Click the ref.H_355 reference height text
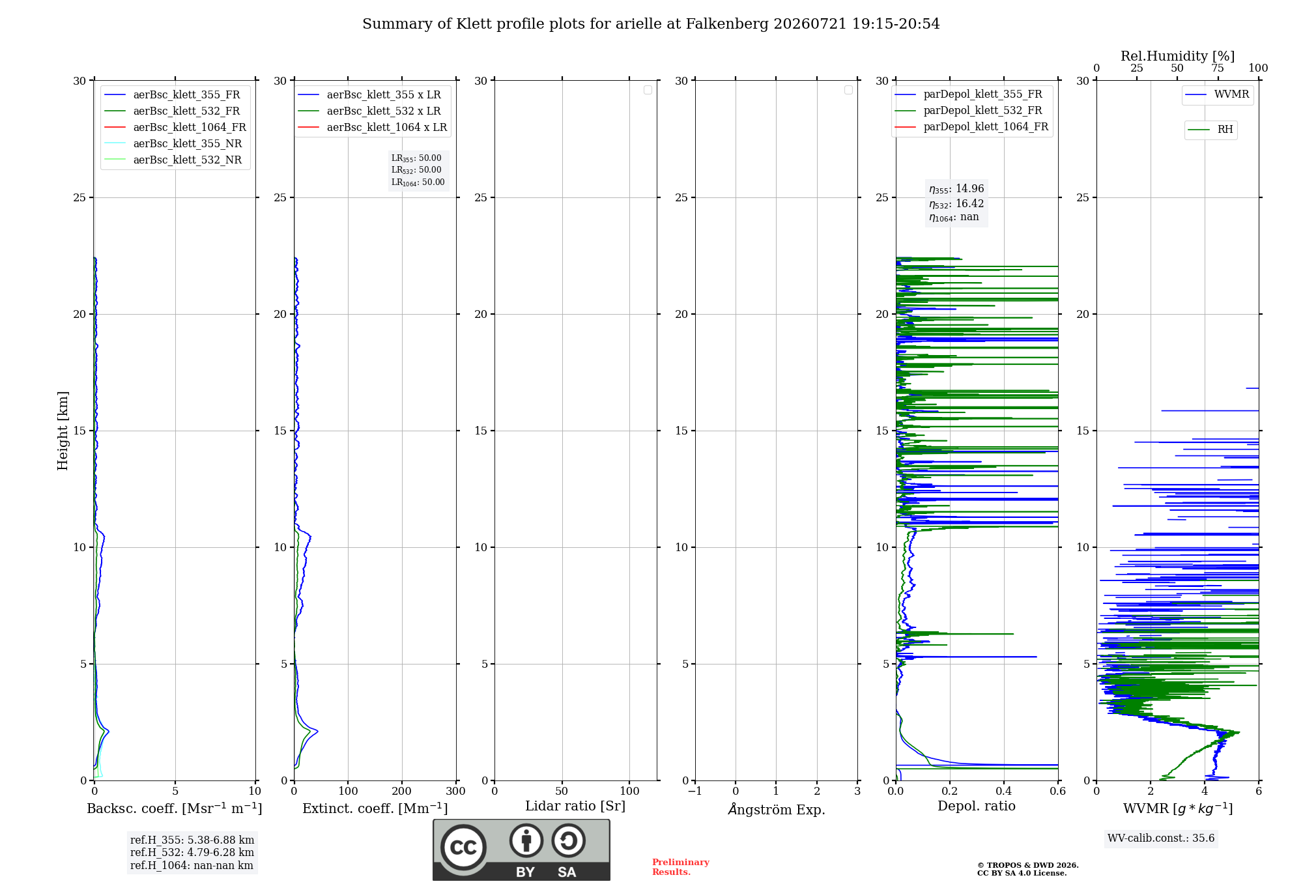Viewport: 1303px width, 886px height. pos(192,840)
